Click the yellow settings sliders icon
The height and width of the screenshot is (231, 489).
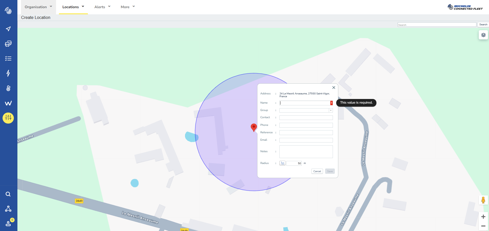[8, 118]
